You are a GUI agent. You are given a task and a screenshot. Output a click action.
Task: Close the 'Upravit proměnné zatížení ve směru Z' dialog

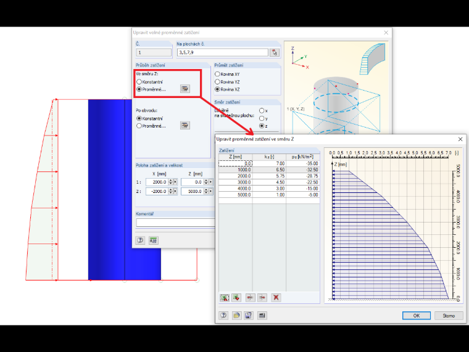pyautogui.click(x=460, y=139)
